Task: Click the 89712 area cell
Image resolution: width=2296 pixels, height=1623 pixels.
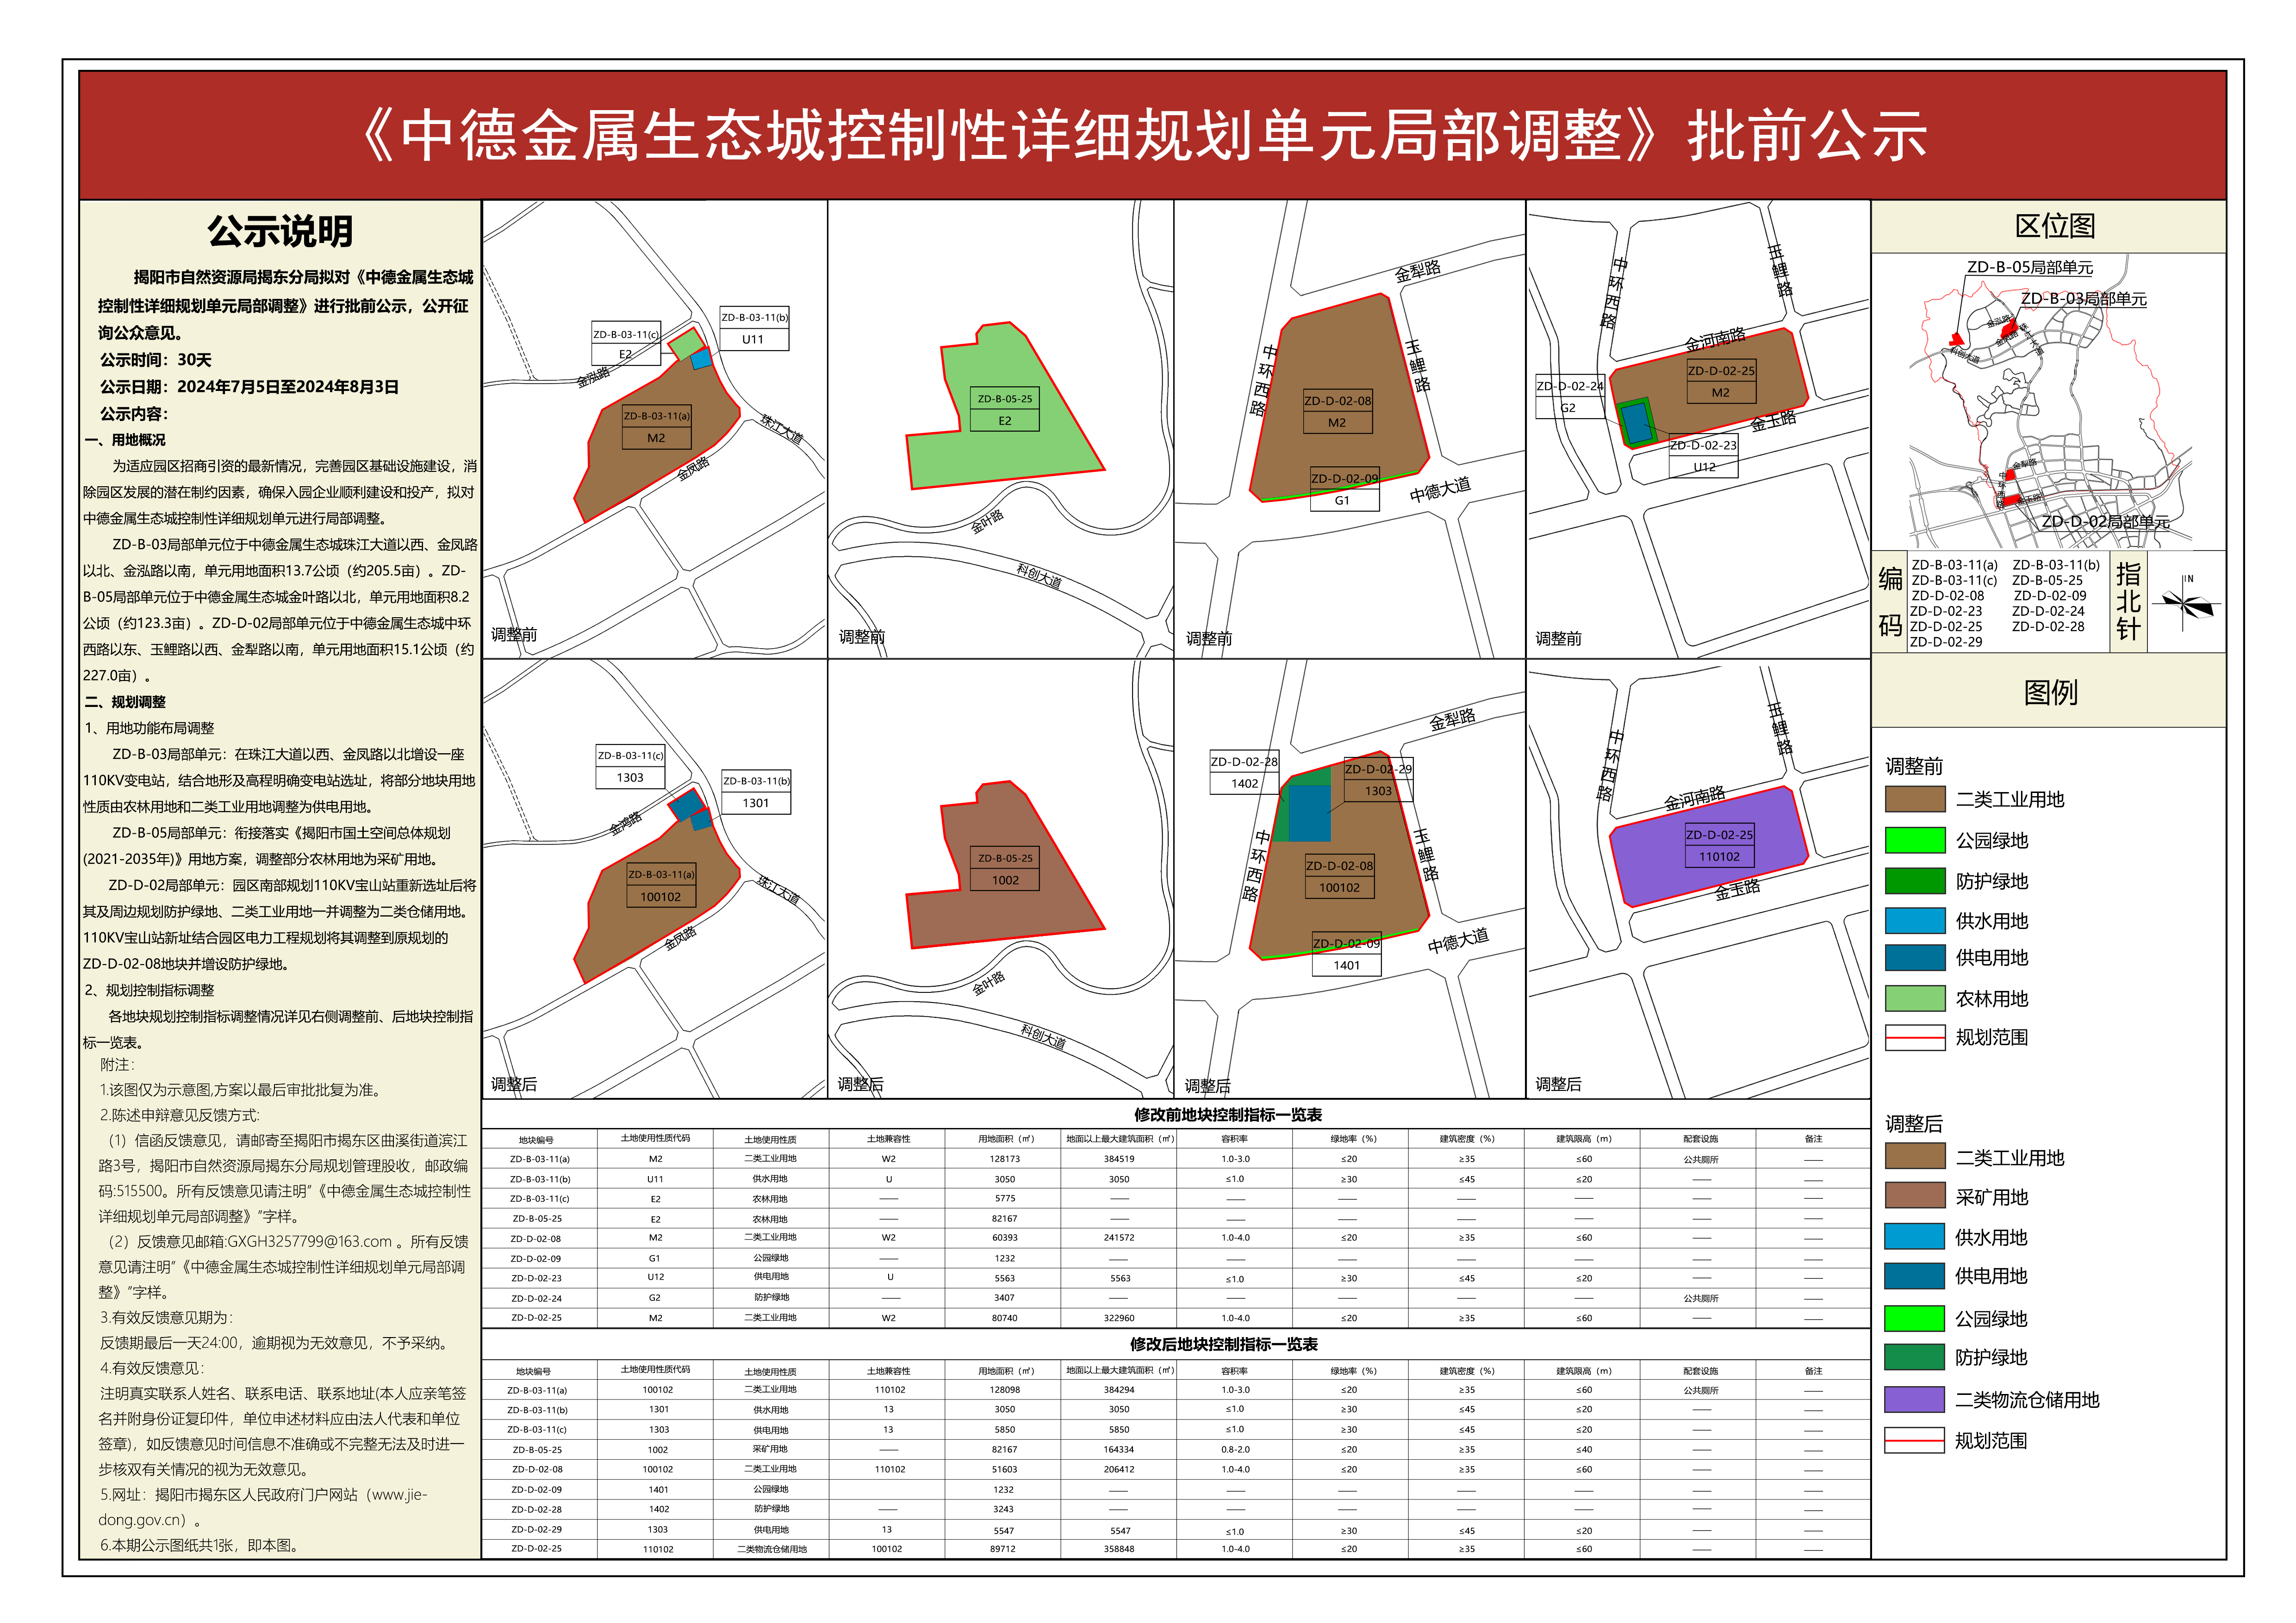Action: (1003, 1549)
